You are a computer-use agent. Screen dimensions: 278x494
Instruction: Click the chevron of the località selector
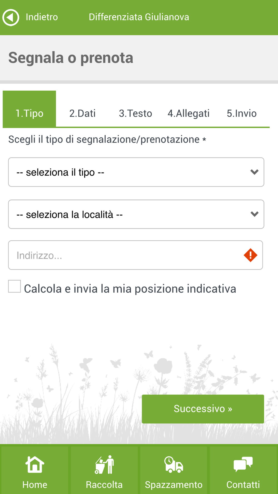[254, 214]
